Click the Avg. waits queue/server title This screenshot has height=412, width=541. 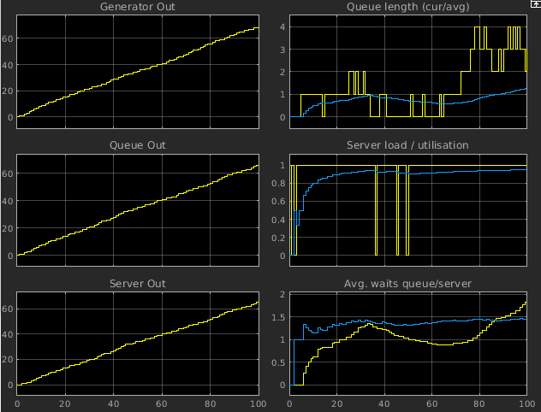pyautogui.click(x=407, y=284)
